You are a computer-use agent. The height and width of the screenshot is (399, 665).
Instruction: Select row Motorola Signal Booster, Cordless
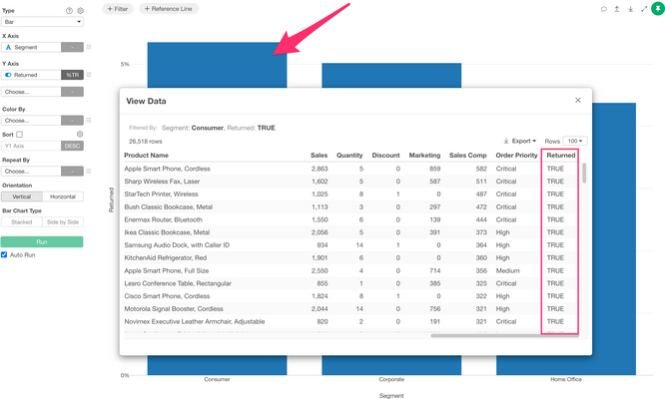point(351,309)
